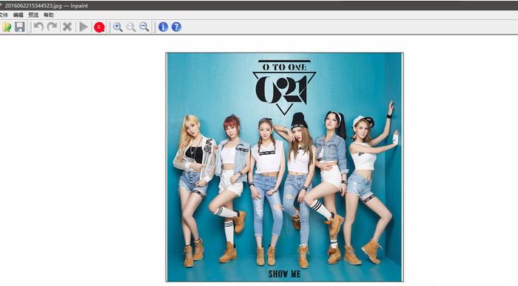This screenshot has height=286, width=518.
Task: Save the image using the floppy disk icon
Action: pyautogui.click(x=20, y=27)
